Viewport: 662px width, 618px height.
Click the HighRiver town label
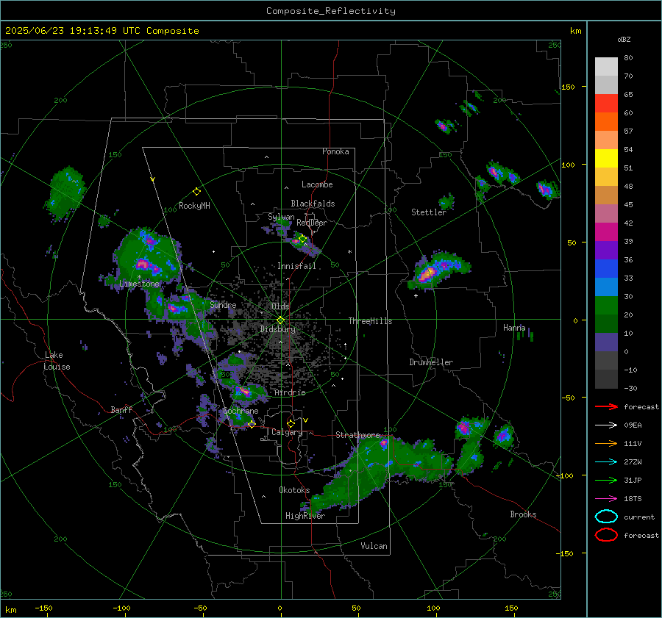[x=305, y=516]
